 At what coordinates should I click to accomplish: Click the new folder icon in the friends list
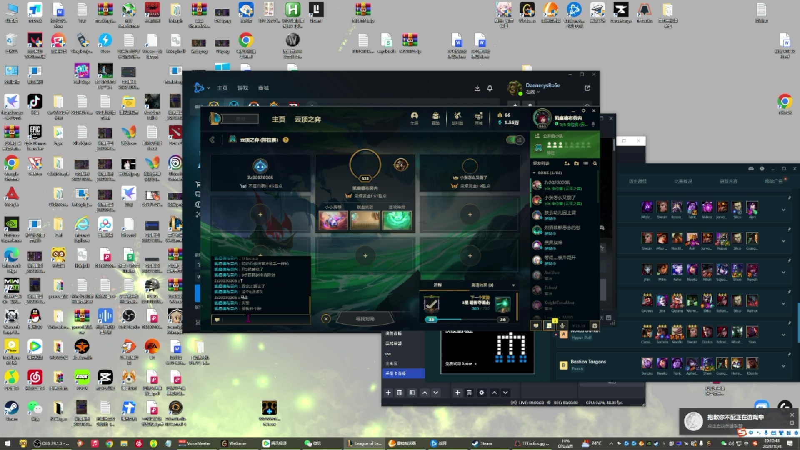576,163
